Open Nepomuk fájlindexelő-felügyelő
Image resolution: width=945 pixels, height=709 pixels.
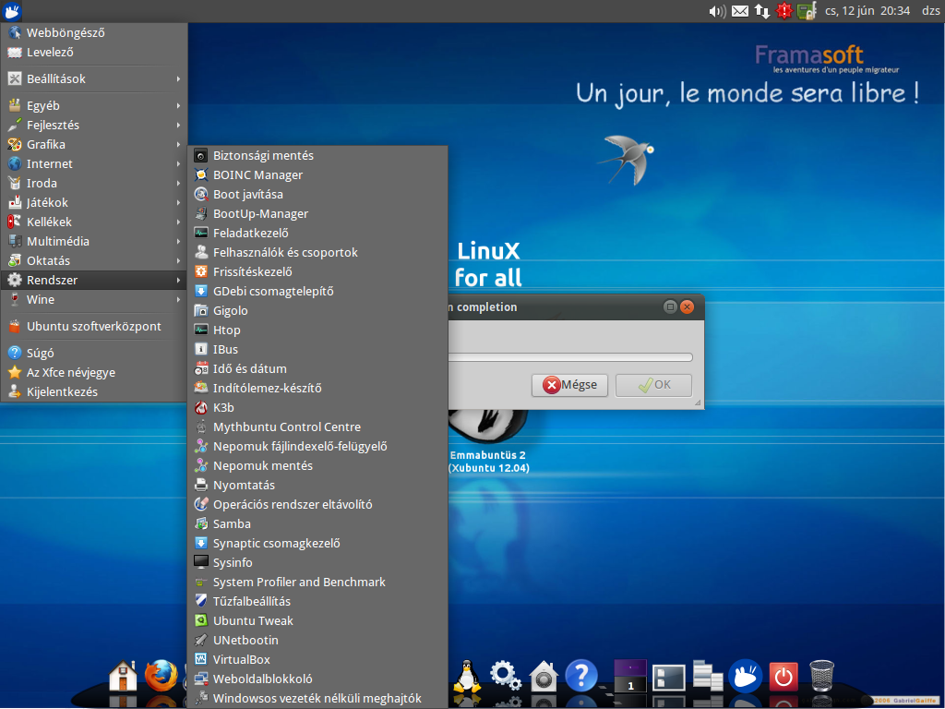click(317, 446)
